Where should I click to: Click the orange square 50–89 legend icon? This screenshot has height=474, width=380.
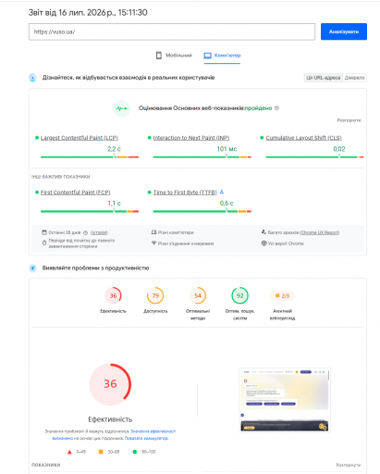pyautogui.click(x=101, y=452)
